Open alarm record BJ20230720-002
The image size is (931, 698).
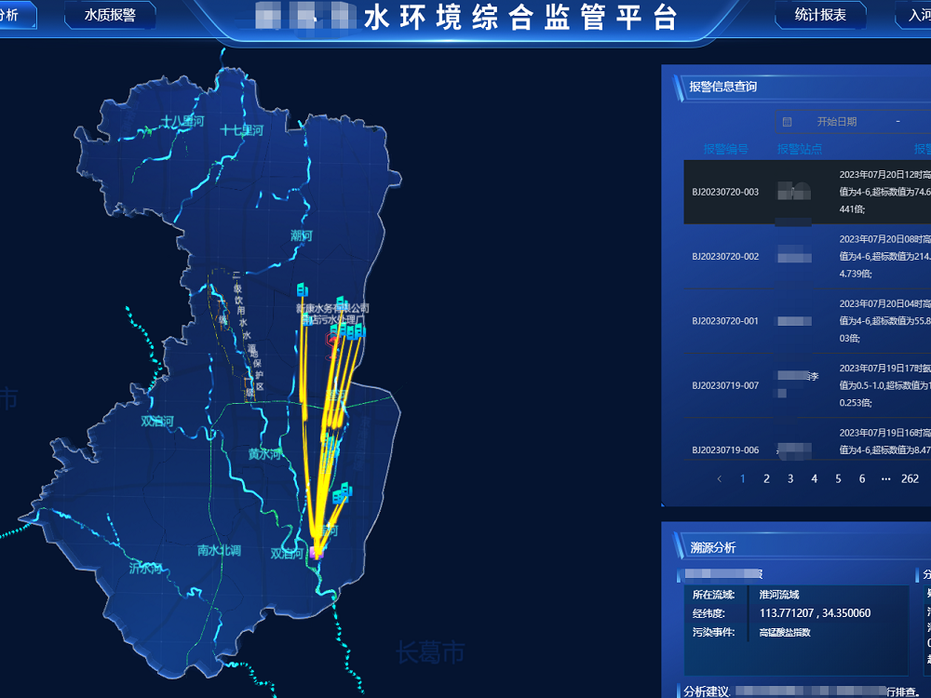[725, 256]
